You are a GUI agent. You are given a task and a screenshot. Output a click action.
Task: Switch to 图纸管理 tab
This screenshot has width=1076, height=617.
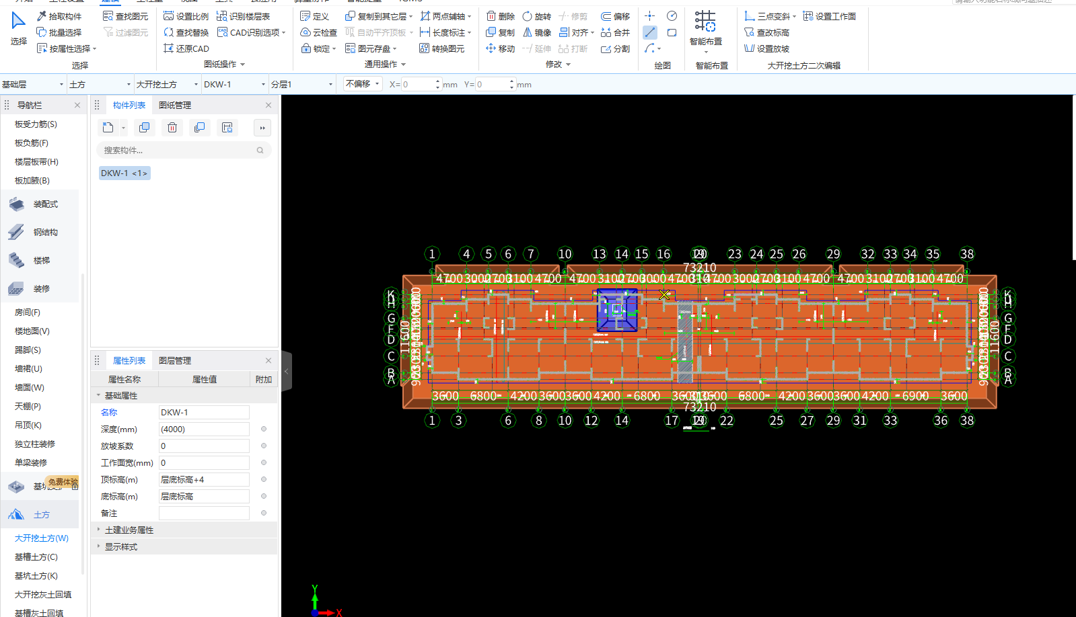click(175, 105)
